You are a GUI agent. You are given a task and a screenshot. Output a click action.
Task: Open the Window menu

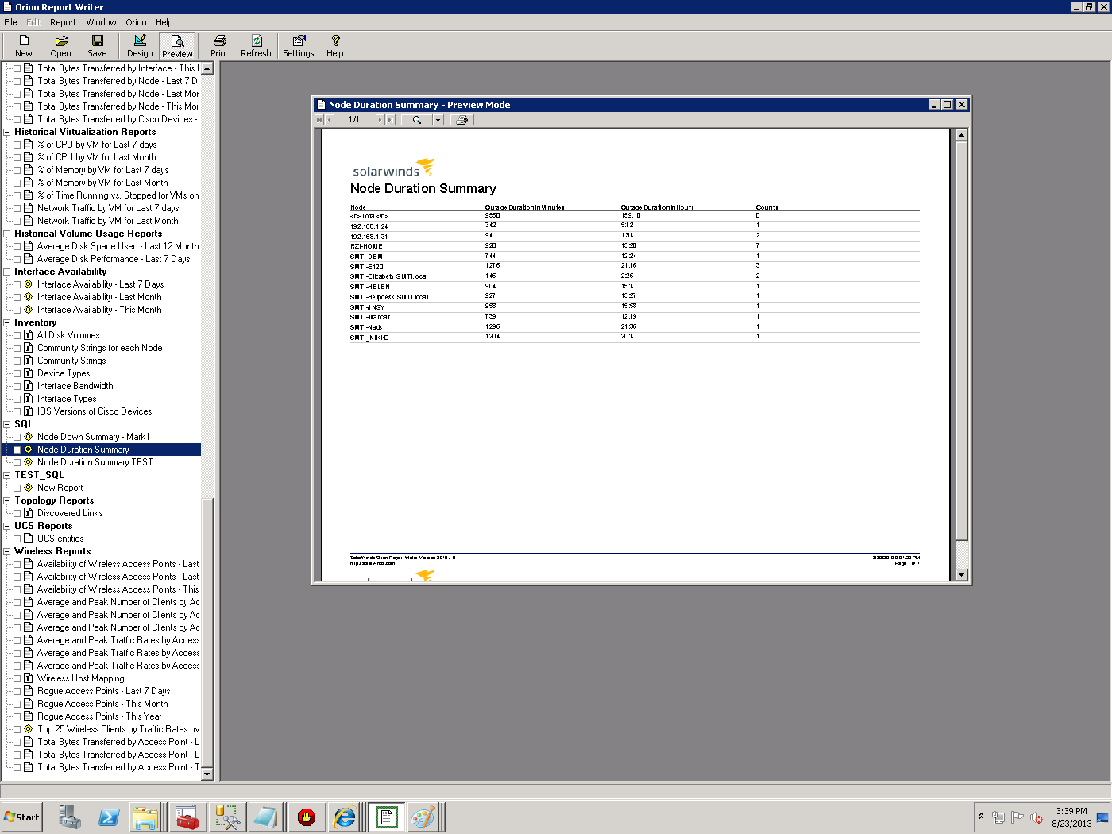pos(101,22)
